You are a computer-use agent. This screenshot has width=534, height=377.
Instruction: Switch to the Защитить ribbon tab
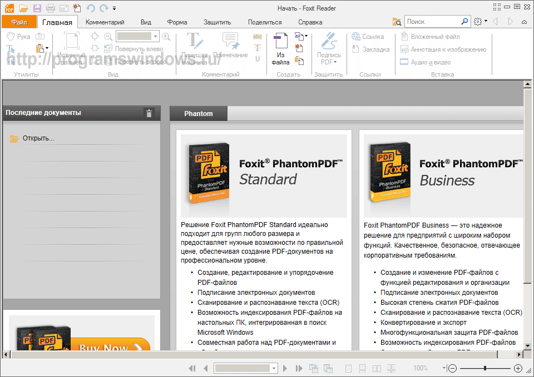point(217,22)
